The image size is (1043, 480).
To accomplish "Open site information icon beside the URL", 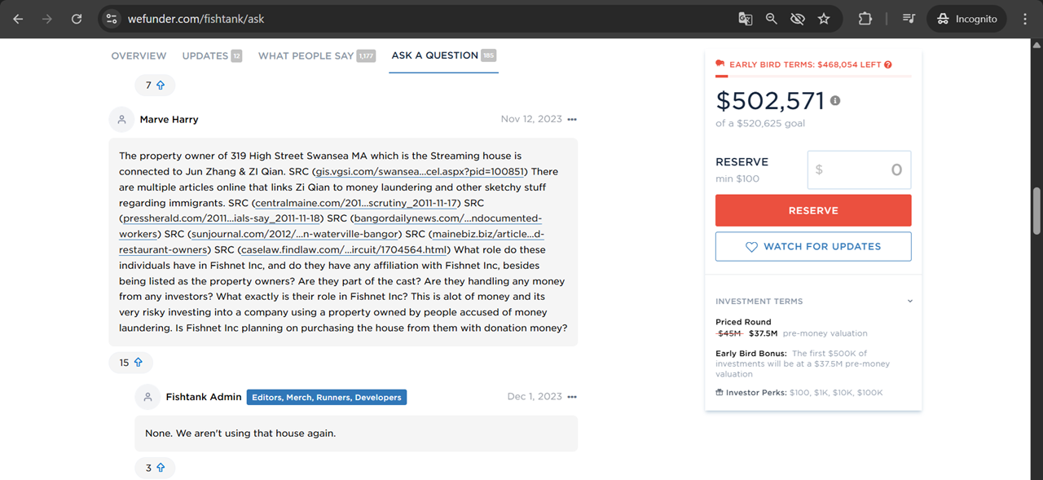I will coord(112,19).
